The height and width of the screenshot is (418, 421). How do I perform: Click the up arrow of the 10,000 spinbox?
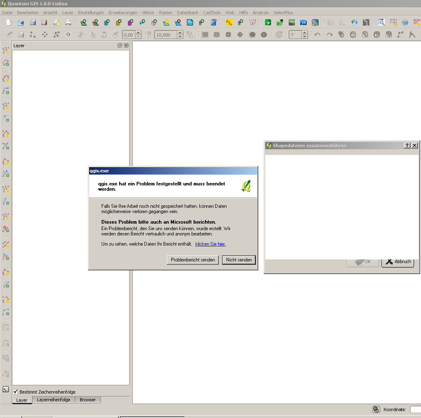pos(180,33)
